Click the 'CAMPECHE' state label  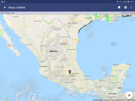[x=113, y=76]
